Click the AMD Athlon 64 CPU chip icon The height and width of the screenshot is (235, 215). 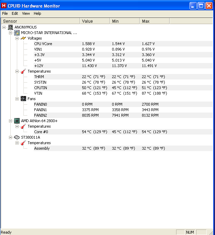coord(17,121)
